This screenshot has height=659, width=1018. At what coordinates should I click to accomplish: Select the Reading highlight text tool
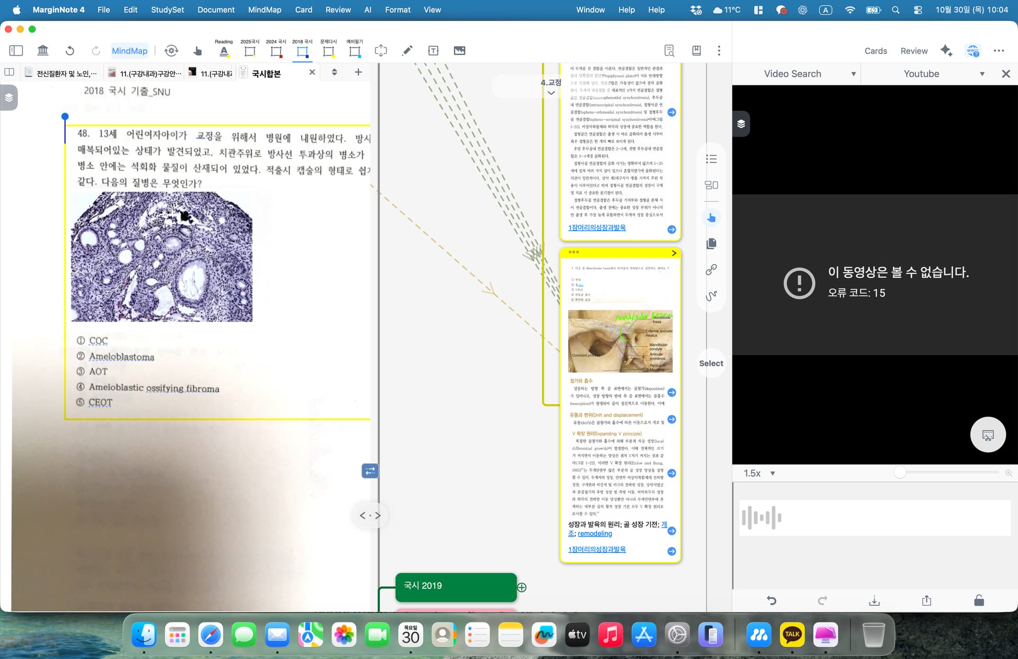[x=224, y=51]
